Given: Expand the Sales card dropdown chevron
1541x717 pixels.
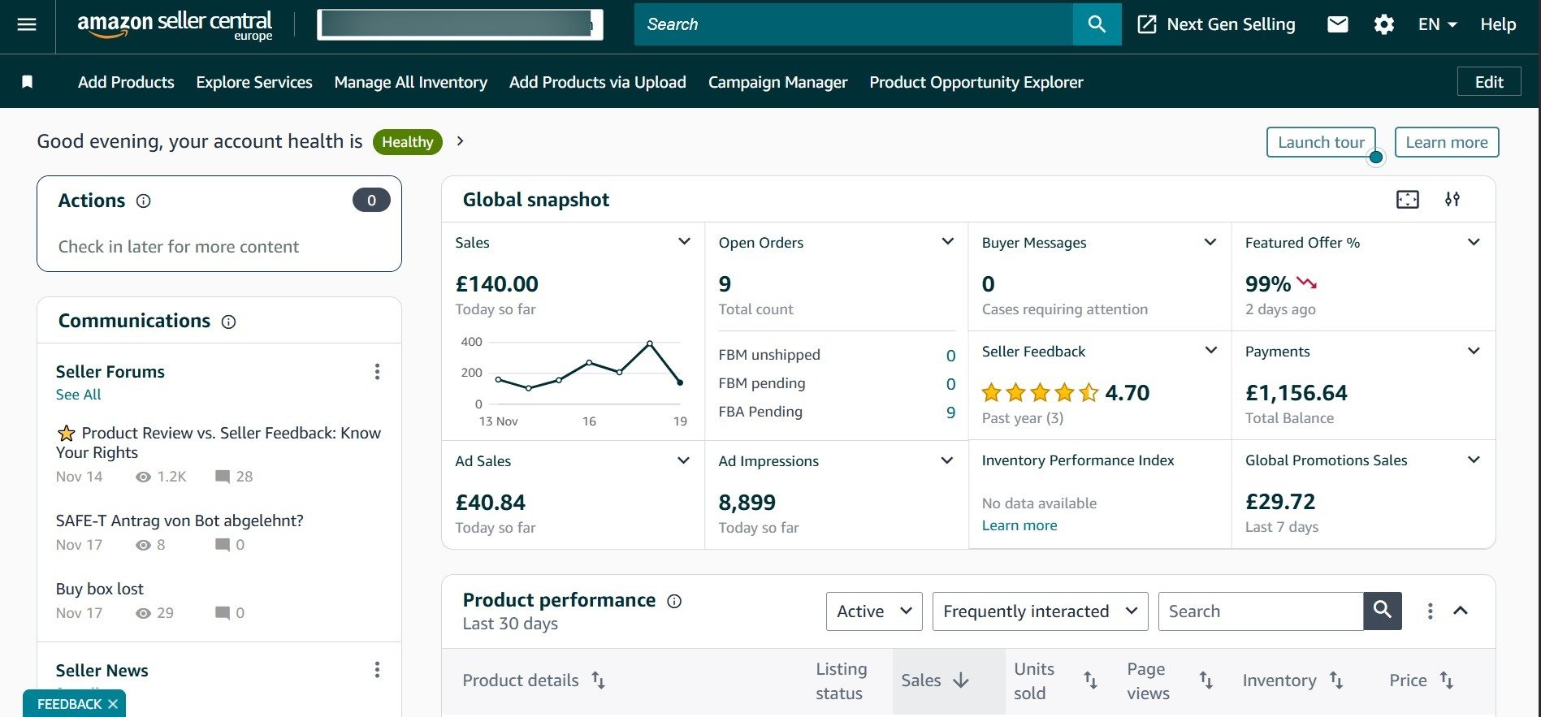Looking at the screenshot, I should 684,242.
